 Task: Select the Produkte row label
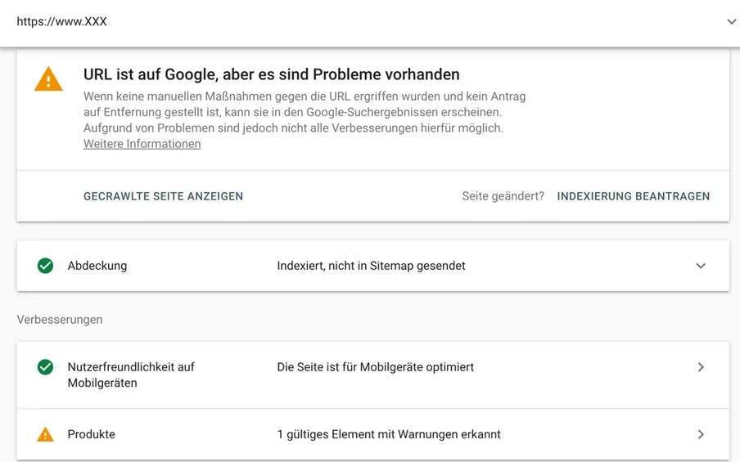click(92, 434)
